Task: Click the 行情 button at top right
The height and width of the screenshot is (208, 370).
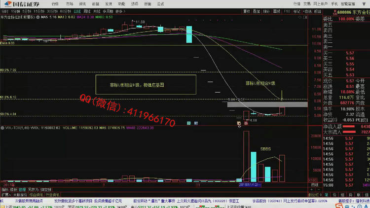Action: pos(297,4)
